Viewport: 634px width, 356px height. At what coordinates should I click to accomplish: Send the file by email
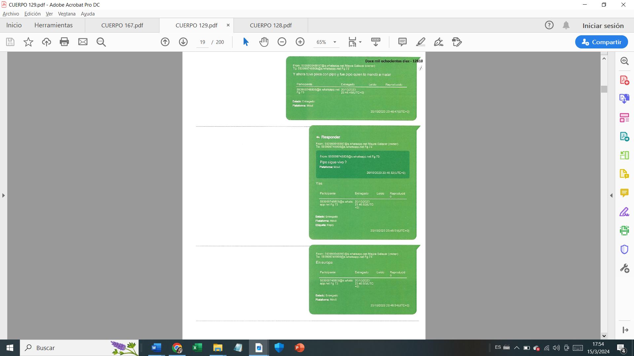click(x=83, y=42)
